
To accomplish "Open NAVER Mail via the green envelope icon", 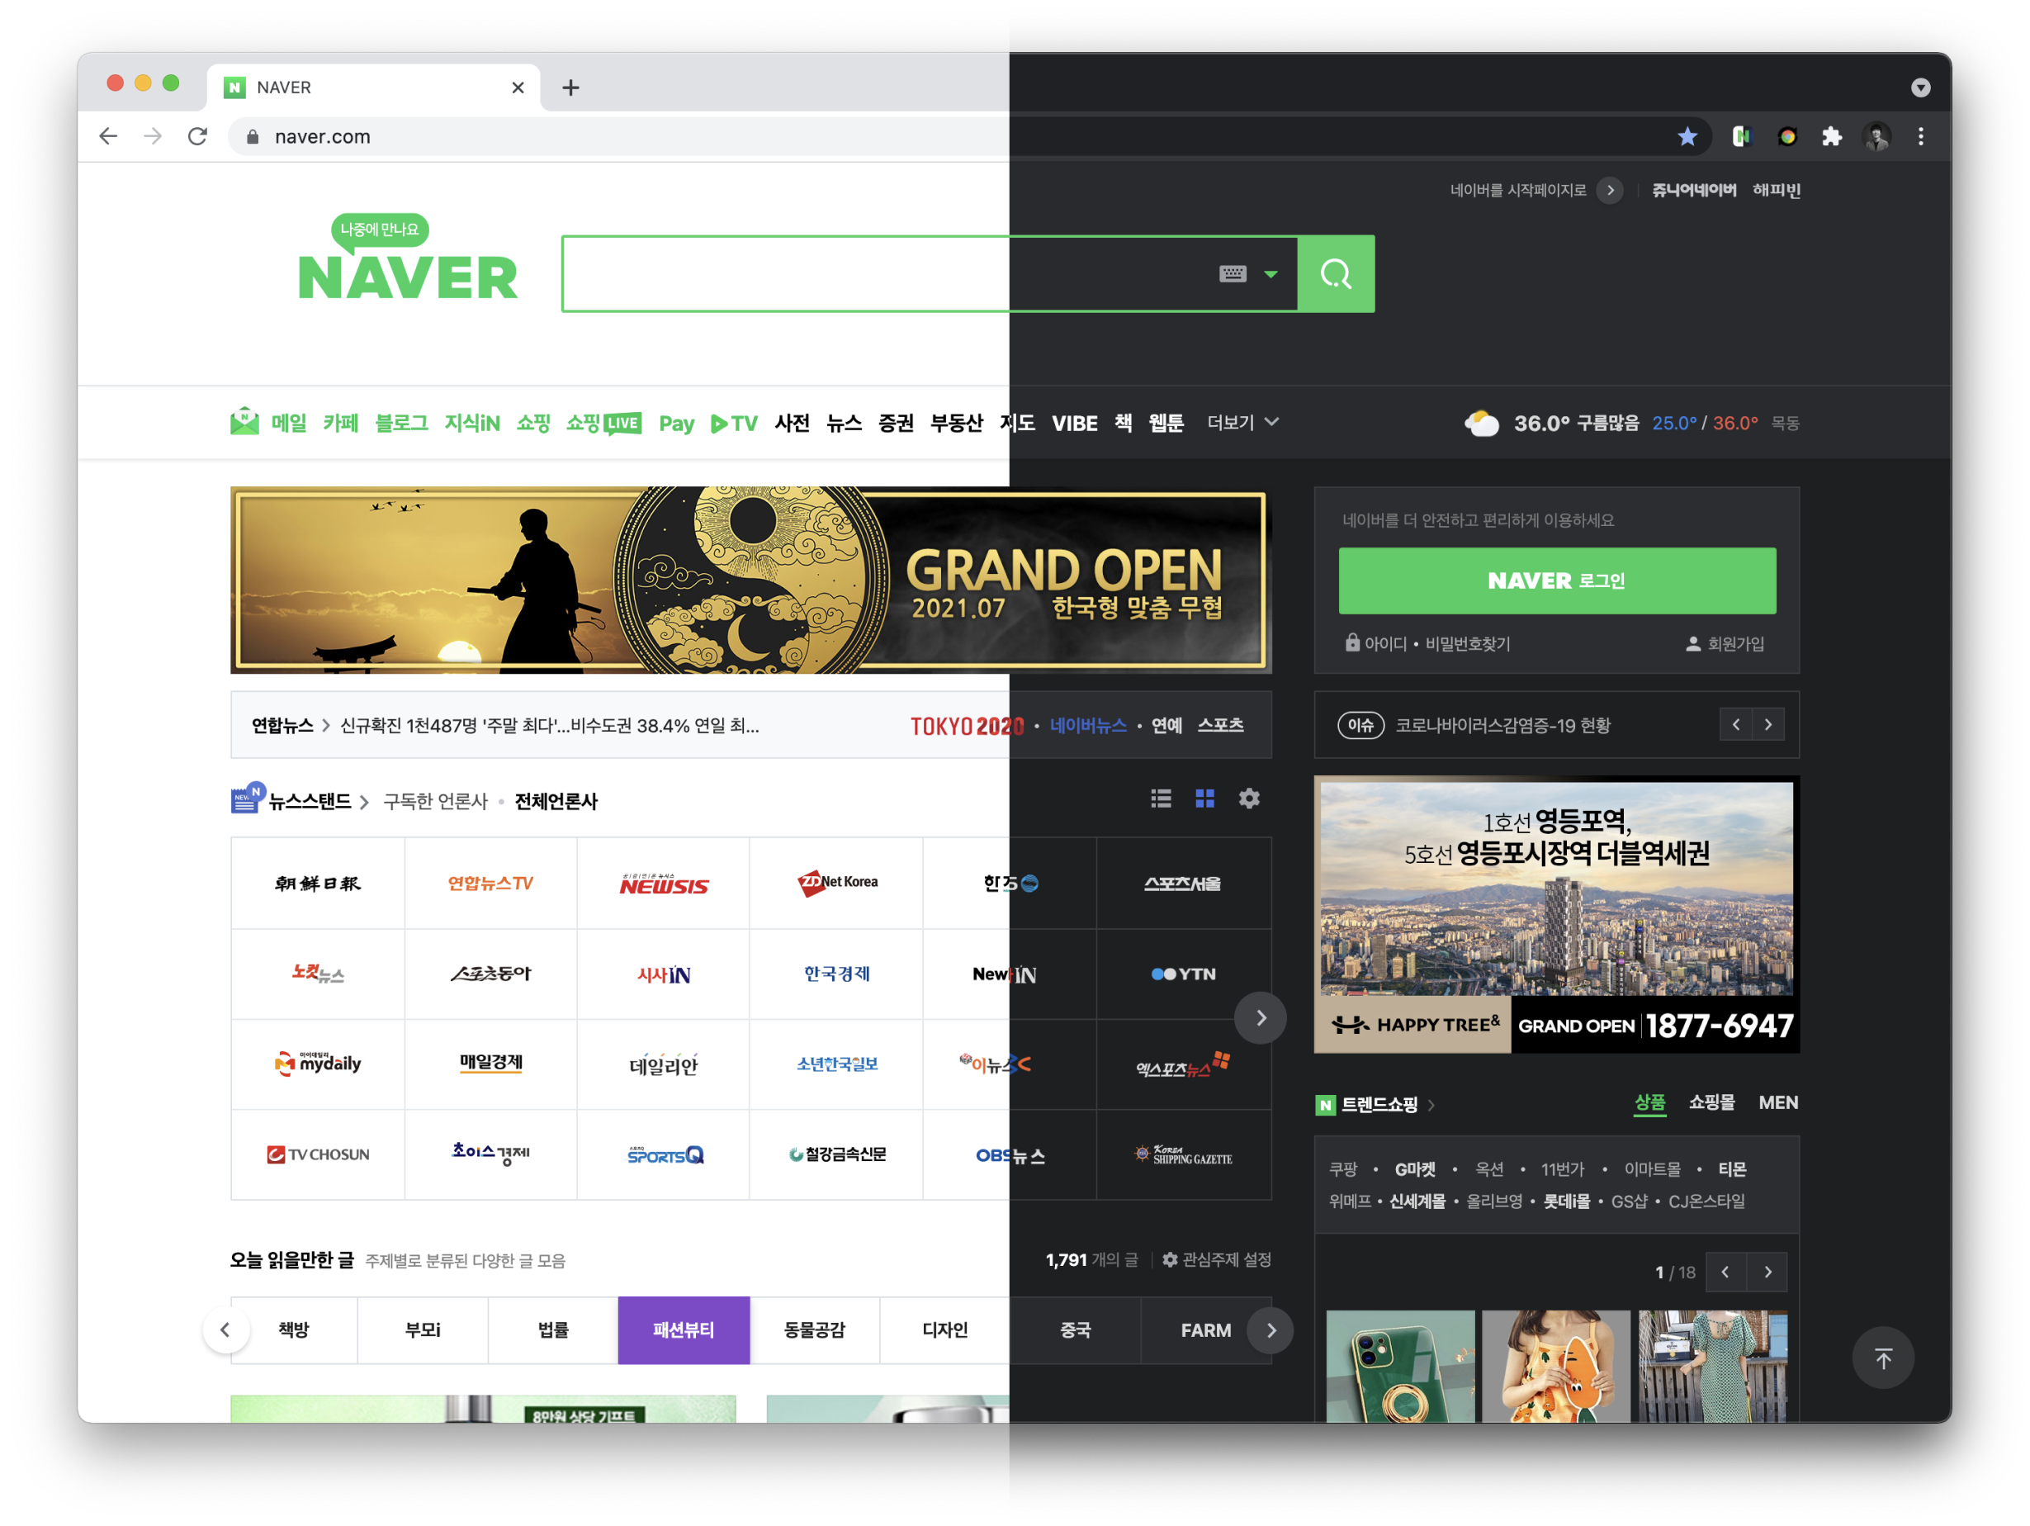I will pos(244,421).
